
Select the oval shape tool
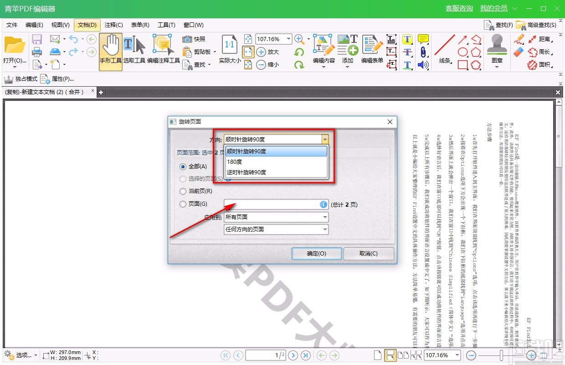[x=463, y=52]
